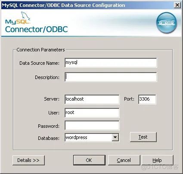Click the dialog title bar text

tap(63, 5)
